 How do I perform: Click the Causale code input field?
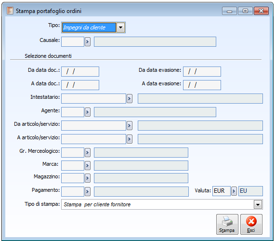73,42
